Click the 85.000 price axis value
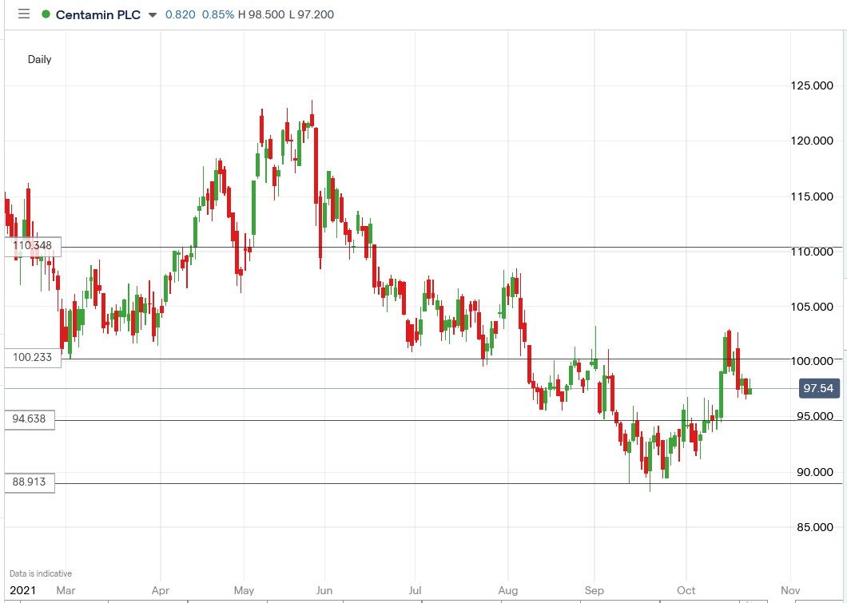 click(813, 527)
